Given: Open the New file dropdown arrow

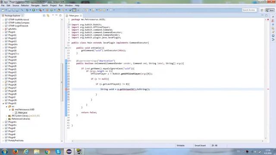Looking at the screenshot, I should click(x=6, y=10).
